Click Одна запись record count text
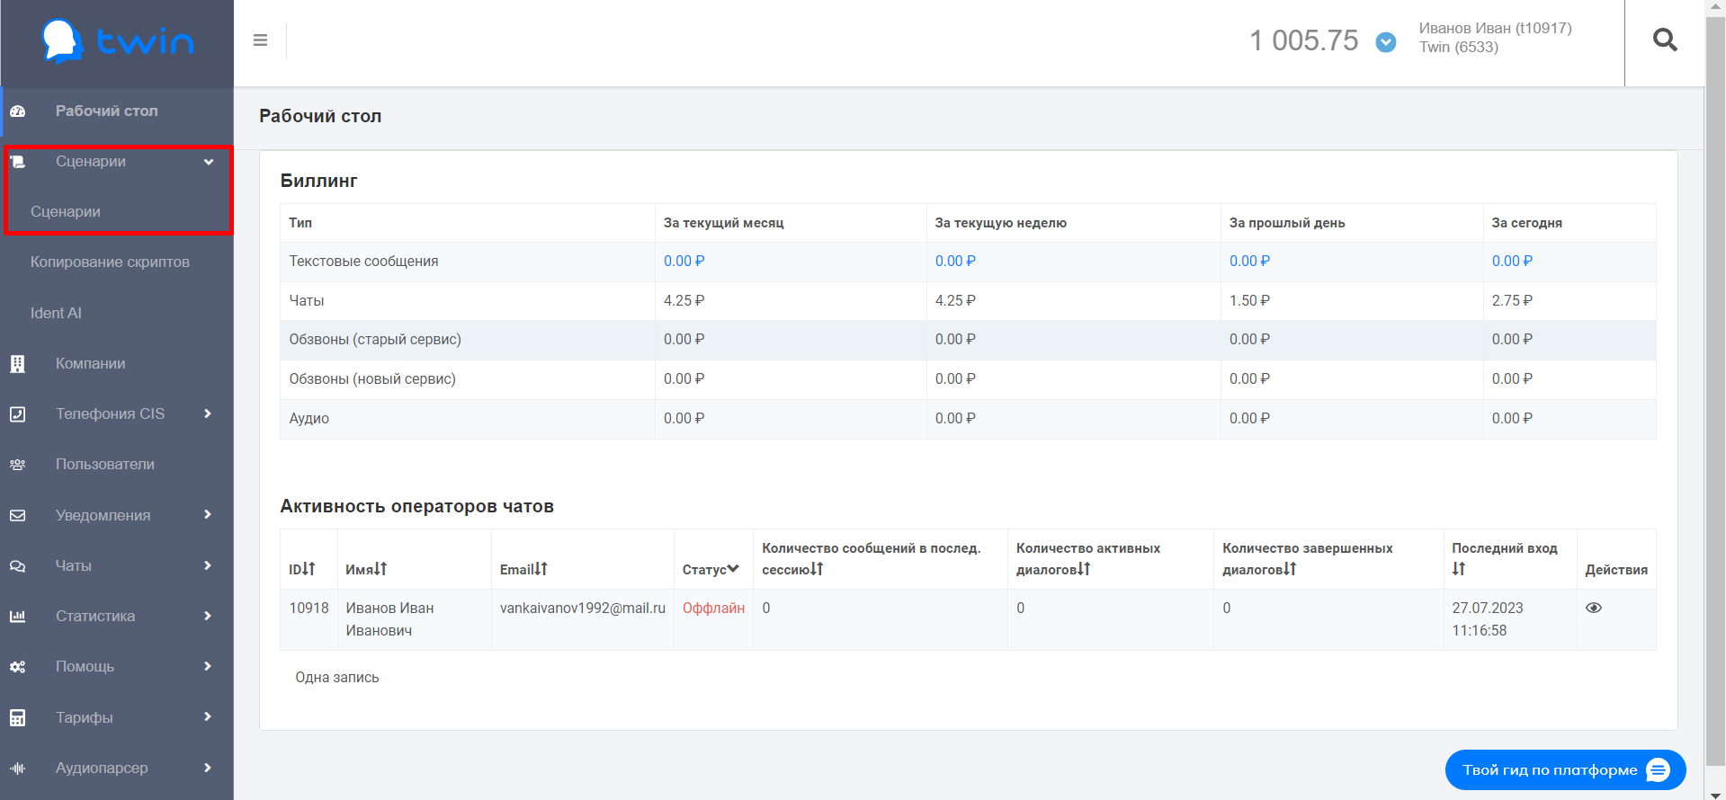Screen dimensions: 1726x800 tap(337, 678)
